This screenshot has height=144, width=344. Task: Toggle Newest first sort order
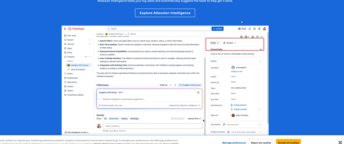(194, 119)
